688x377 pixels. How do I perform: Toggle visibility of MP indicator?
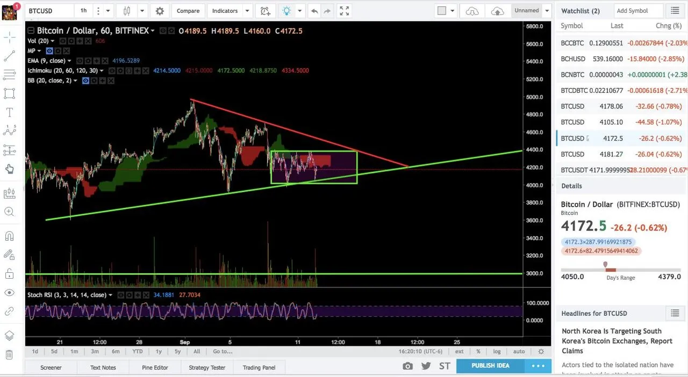pos(49,51)
